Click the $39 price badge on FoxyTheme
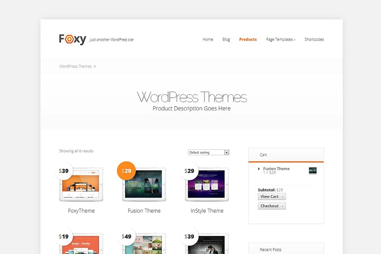 pyautogui.click(x=64, y=171)
